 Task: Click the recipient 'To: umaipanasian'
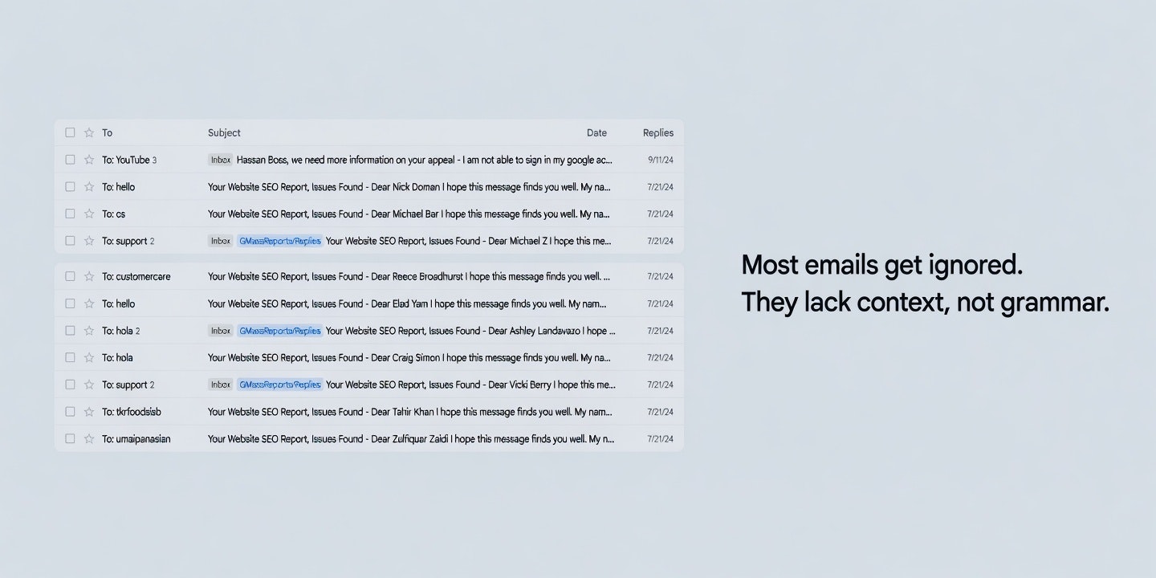pyautogui.click(x=136, y=439)
